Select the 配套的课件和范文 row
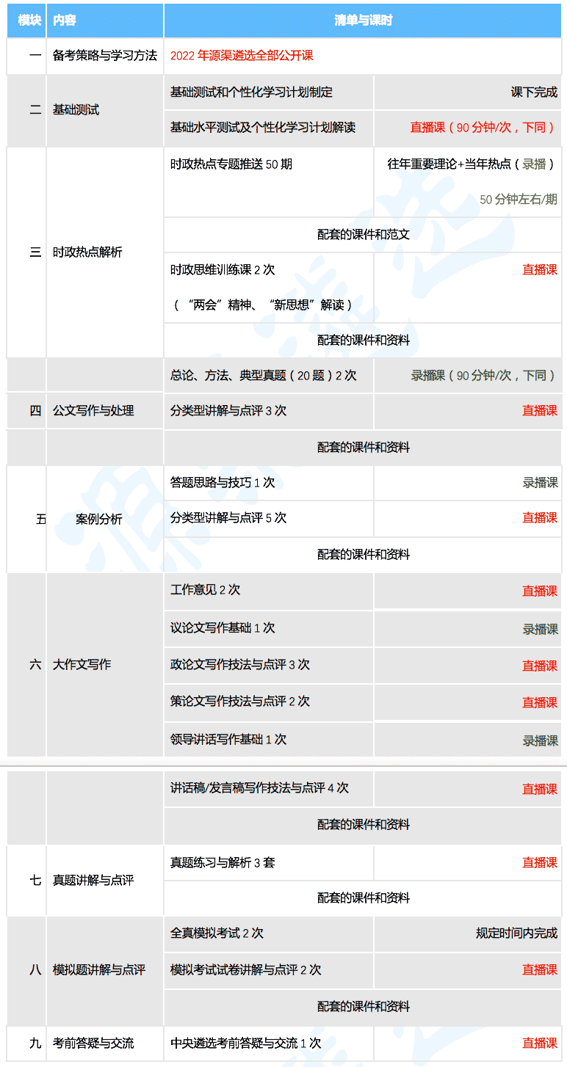Image resolution: width=567 pixels, height=1067 pixels. [363, 235]
